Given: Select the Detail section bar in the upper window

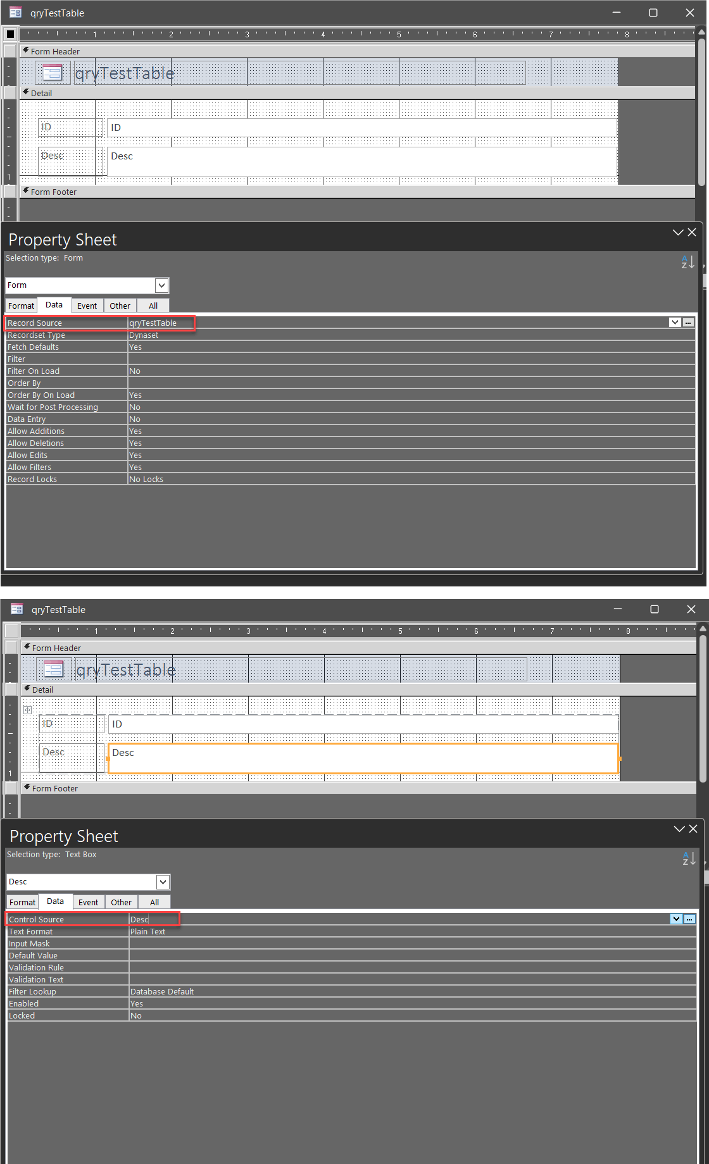Looking at the screenshot, I should [x=358, y=93].
